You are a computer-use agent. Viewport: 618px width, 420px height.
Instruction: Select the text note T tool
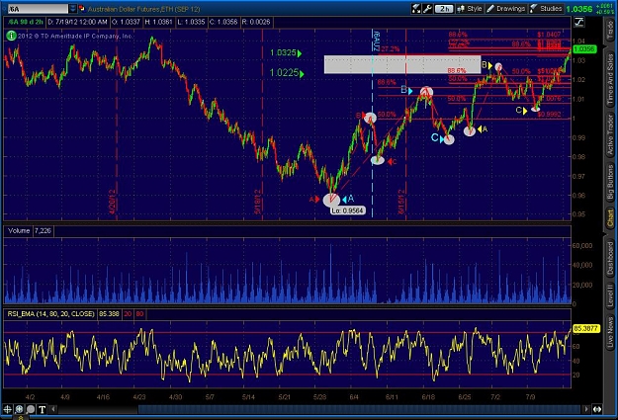(43, 409)
